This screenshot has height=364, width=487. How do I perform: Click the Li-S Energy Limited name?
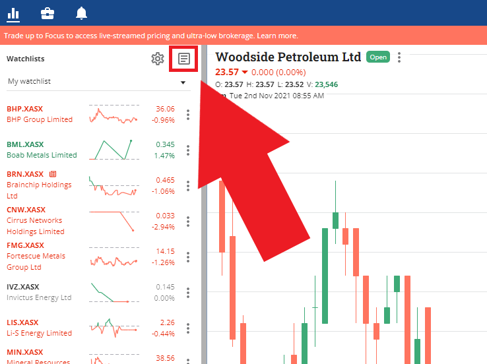(x=39, y=333)
